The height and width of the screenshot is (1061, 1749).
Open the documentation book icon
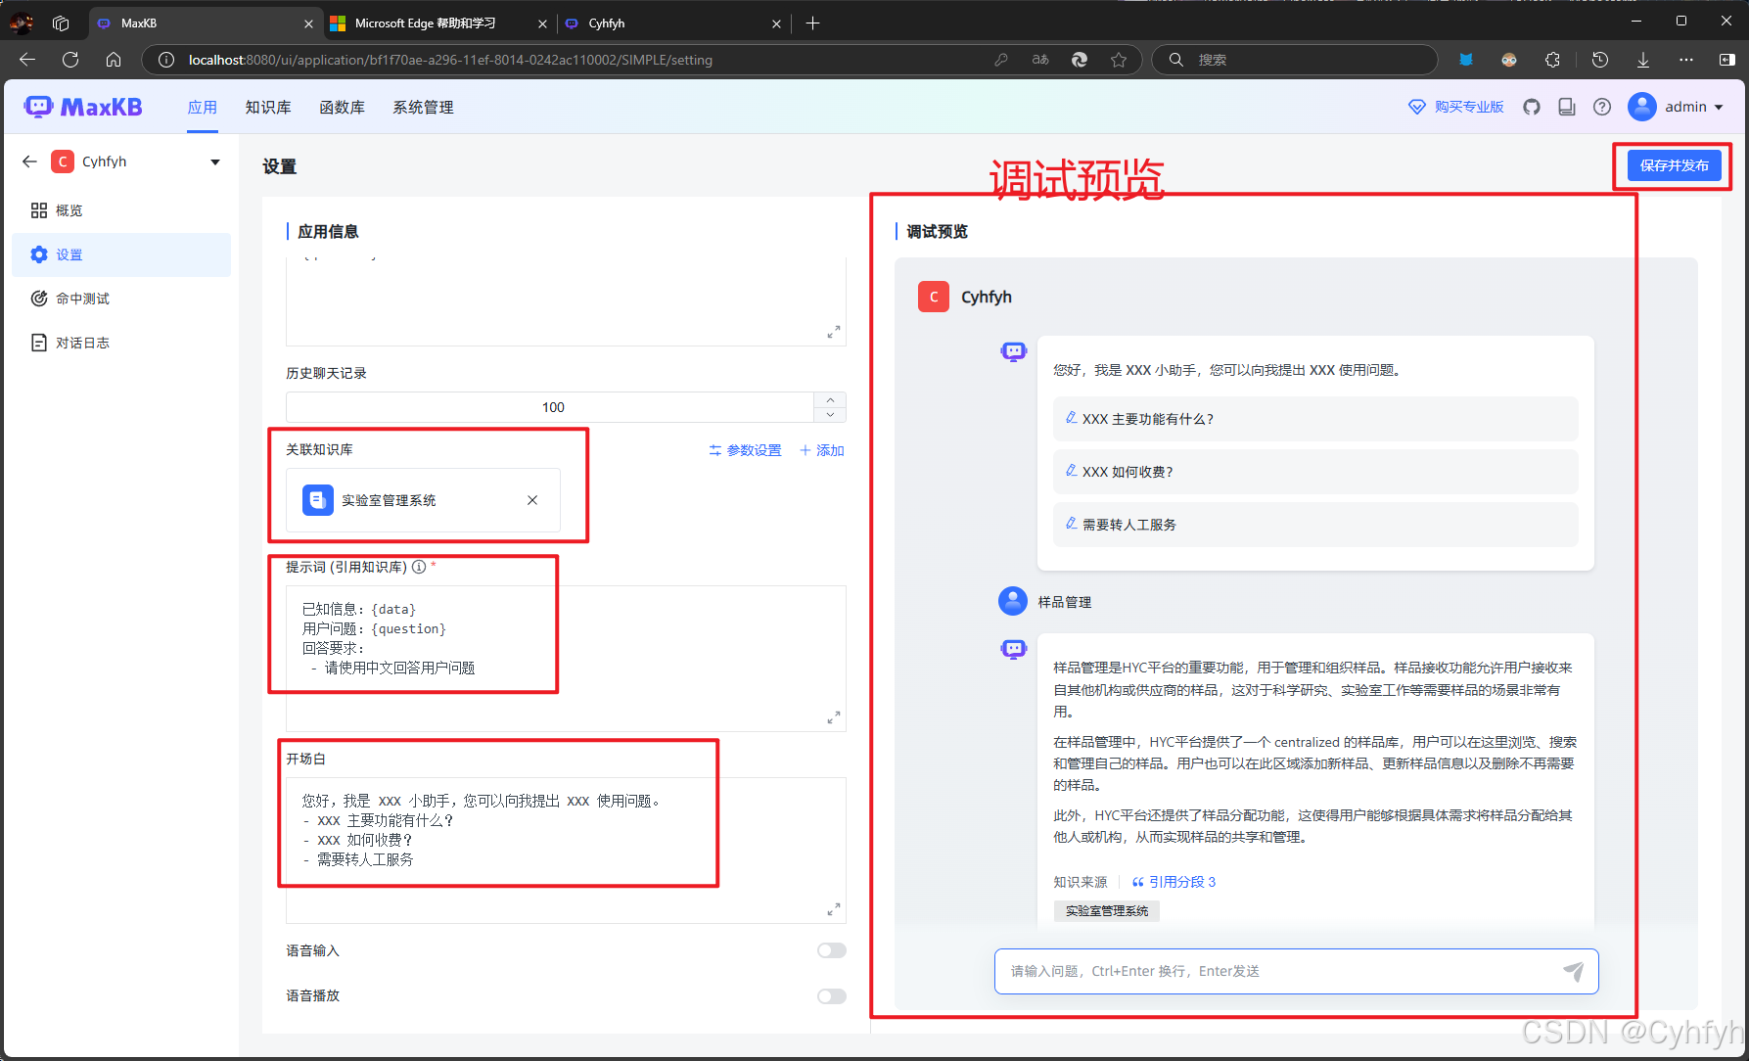[1567, 107]
